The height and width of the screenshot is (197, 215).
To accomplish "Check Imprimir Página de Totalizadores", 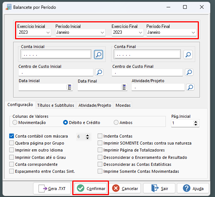I will click(x=100, y=150).
